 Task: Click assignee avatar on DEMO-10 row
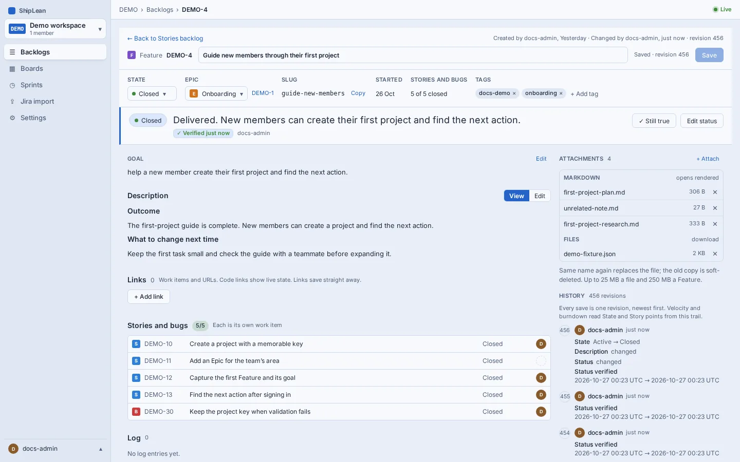pyautogui.click(x=541, y=344)
